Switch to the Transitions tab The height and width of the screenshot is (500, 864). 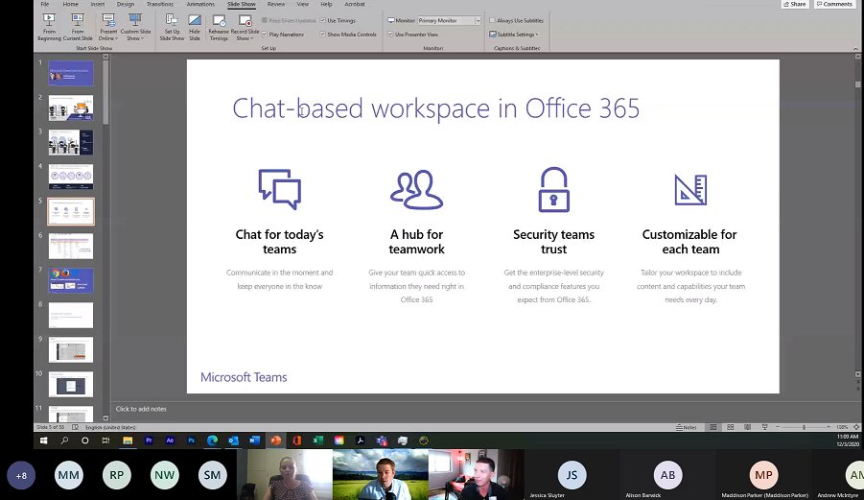pyautogui.click(x=160, y=4)
